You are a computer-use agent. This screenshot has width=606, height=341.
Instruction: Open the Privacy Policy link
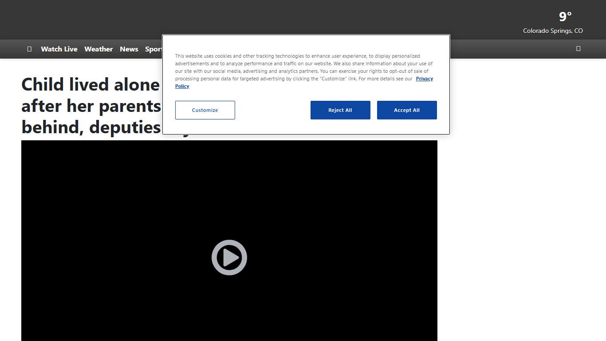(x=424, y=79)
